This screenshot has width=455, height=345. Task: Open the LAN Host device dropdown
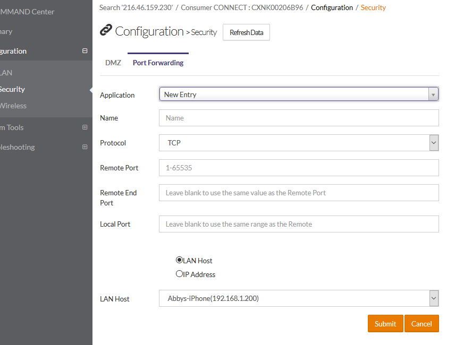[299, 298]
